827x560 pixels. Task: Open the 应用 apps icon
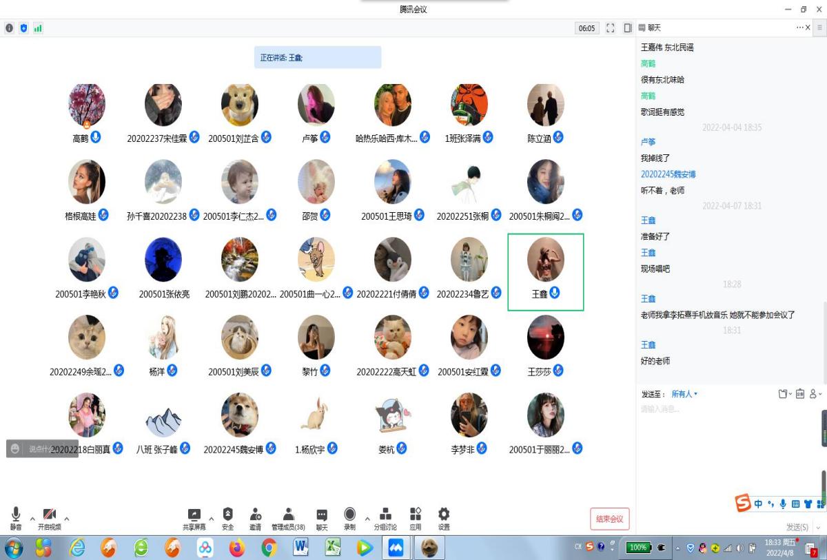415,518
